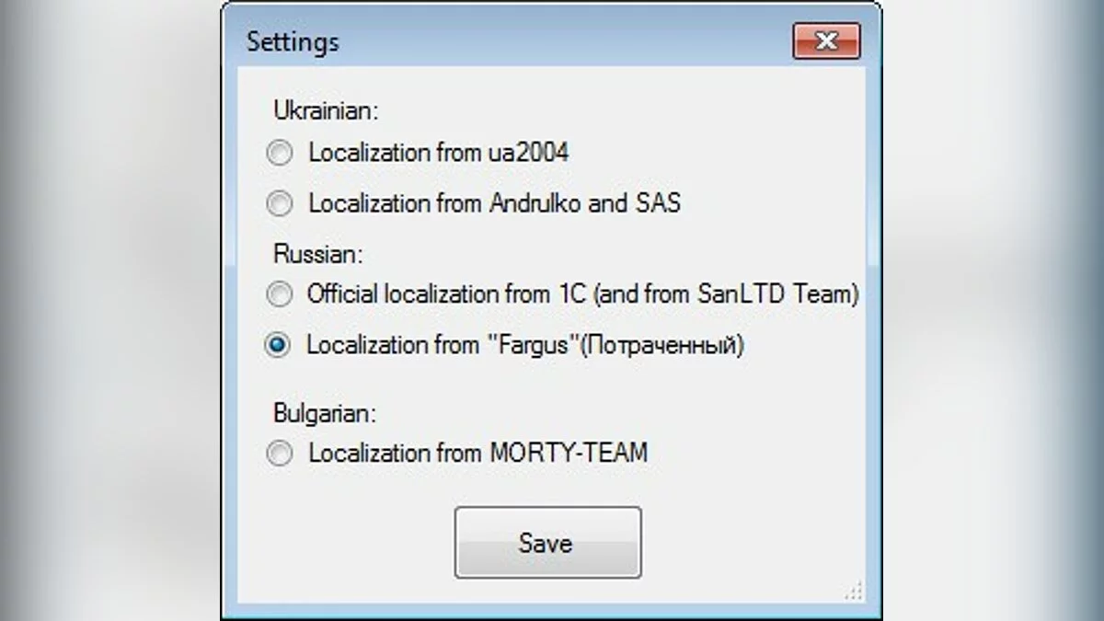Enable the official 1C localization radio button

278,295
